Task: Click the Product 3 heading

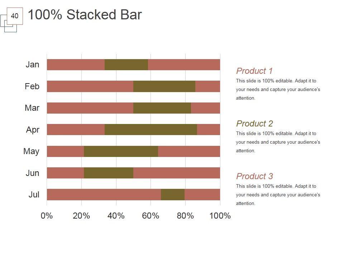Action: coord(254,176)
